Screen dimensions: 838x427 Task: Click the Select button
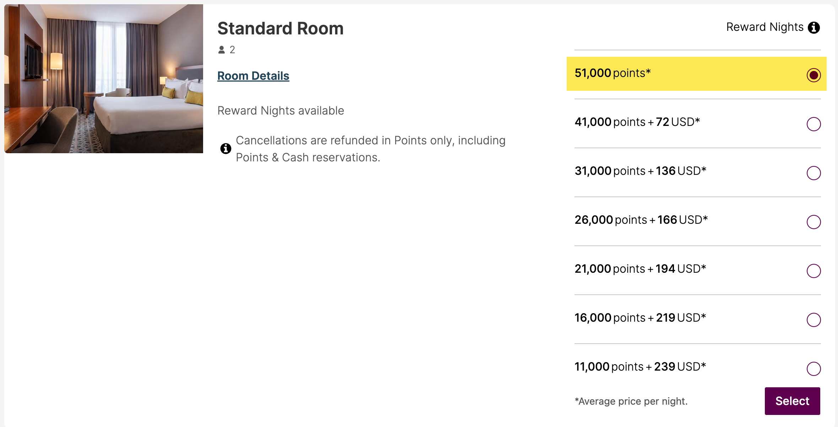click(792, 401)
